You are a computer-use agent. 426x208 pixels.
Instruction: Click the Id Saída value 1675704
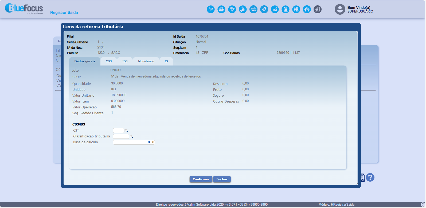point(202,36)
